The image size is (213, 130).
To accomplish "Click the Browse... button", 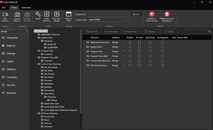I will [x=136, y=14].
